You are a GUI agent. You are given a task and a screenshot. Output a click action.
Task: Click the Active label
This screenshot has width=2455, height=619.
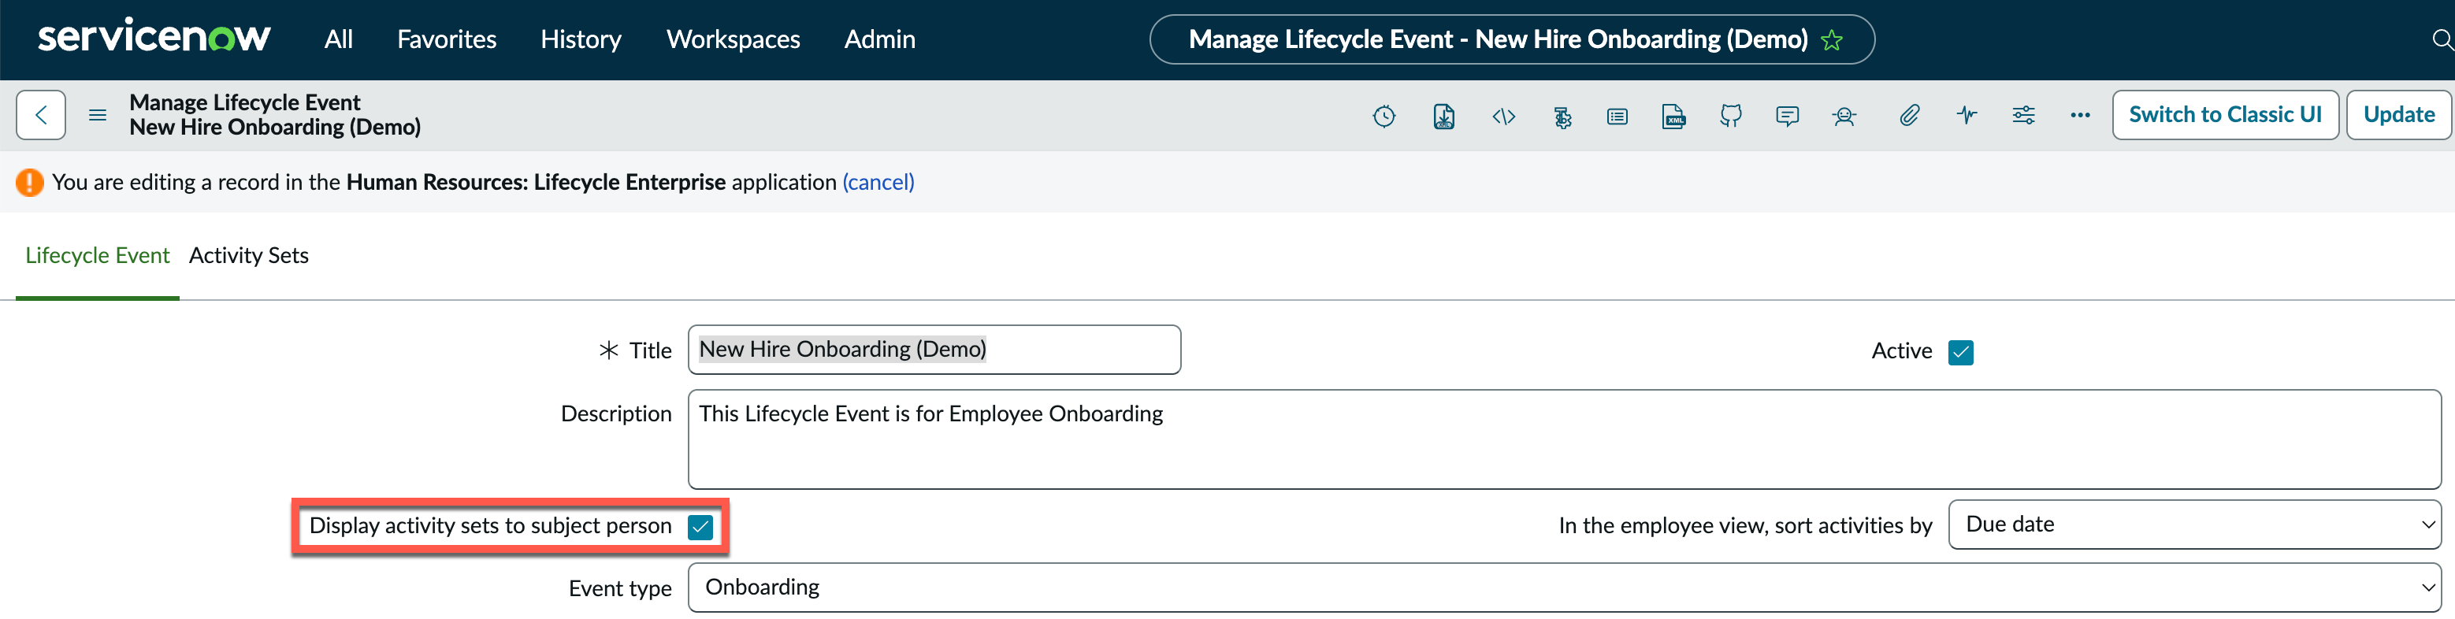1901,350
